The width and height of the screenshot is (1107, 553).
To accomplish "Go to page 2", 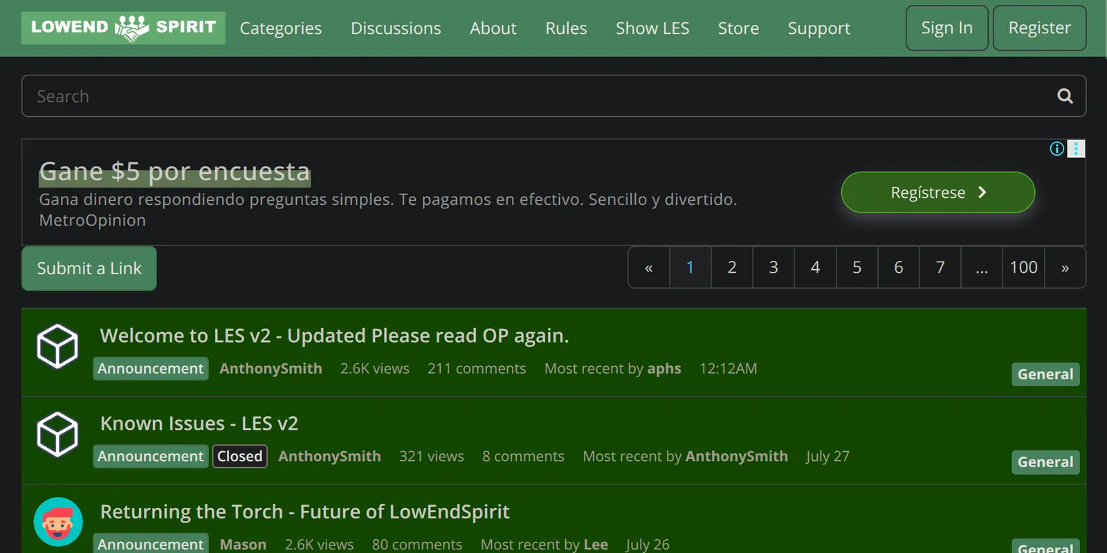I will 732,267.
